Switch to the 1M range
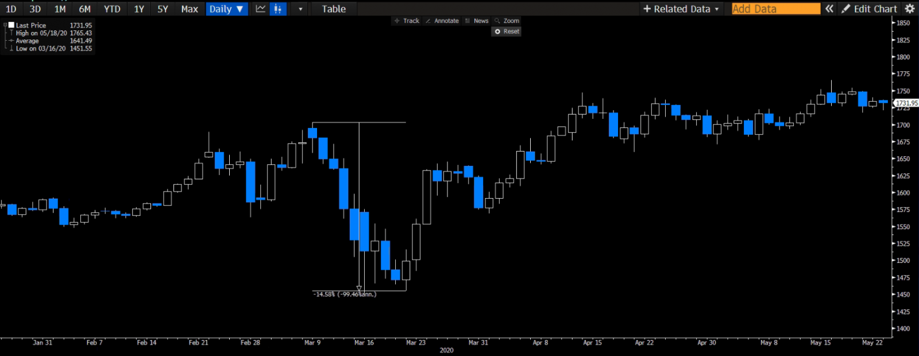 click(x=60, y=9)
